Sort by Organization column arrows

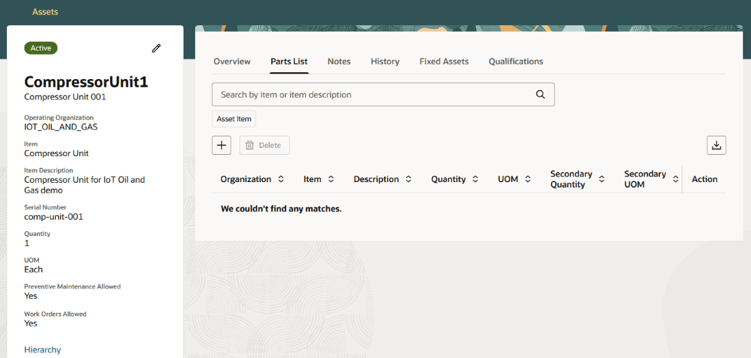tap(281, 179)
